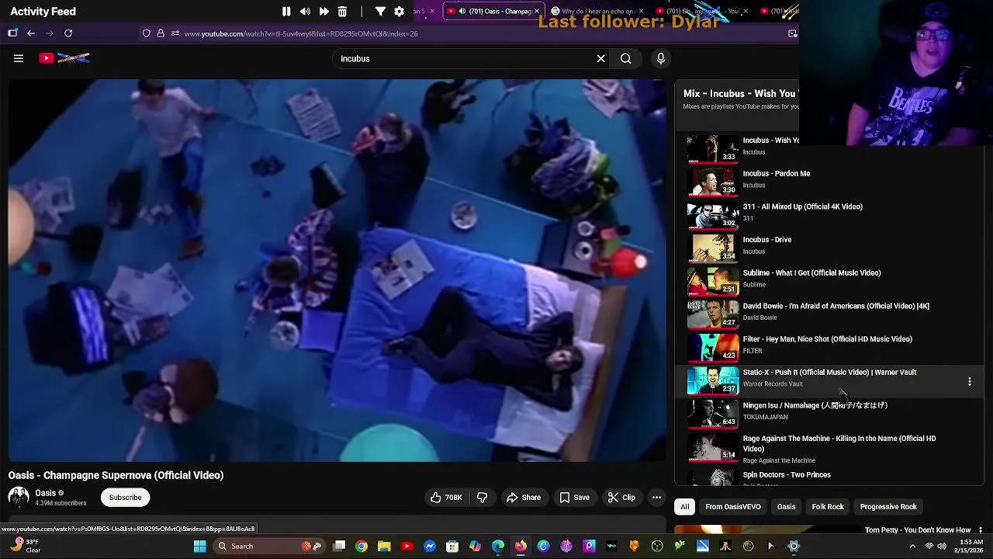
Task: Open sidebar panel icon next to back arrow
Action: [x=12, y=33]
